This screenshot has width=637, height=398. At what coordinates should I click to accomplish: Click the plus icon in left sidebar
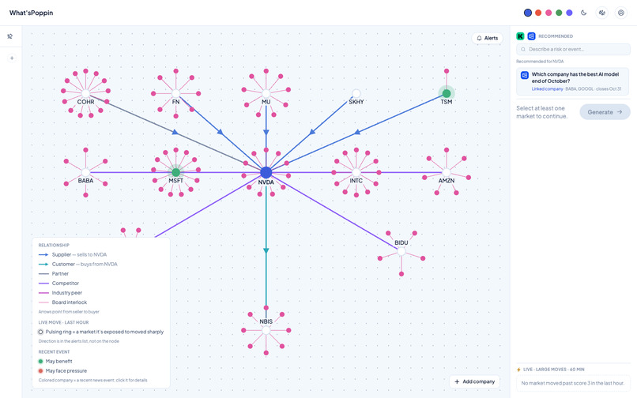tap(12, 58)
